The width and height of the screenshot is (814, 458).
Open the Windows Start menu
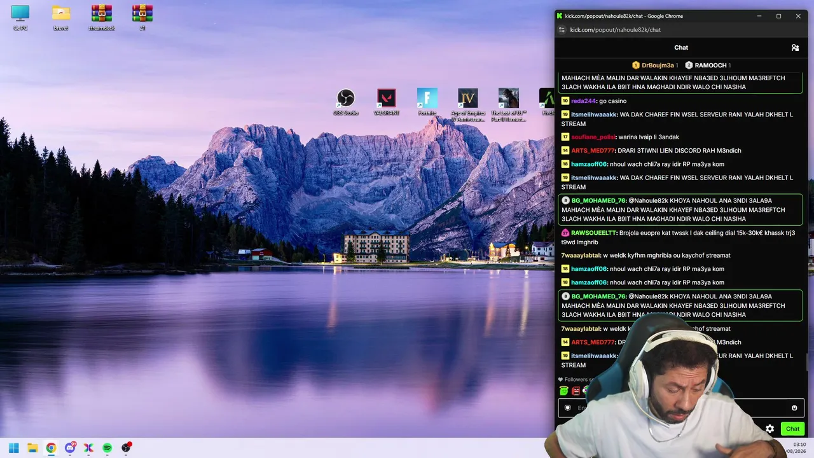tap(13, 448)
